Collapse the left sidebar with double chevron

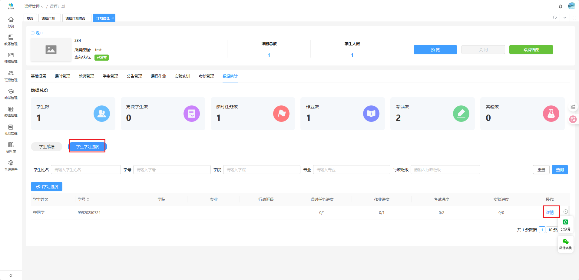pyautogui.click(x=11, y=275)
